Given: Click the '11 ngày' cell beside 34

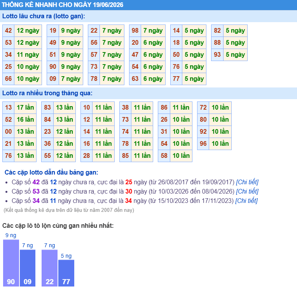Looking at the screenshot, I should 28,55.
